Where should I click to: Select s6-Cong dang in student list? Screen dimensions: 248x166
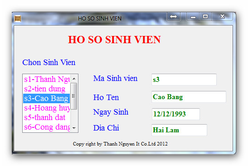[x=47, y=127]
